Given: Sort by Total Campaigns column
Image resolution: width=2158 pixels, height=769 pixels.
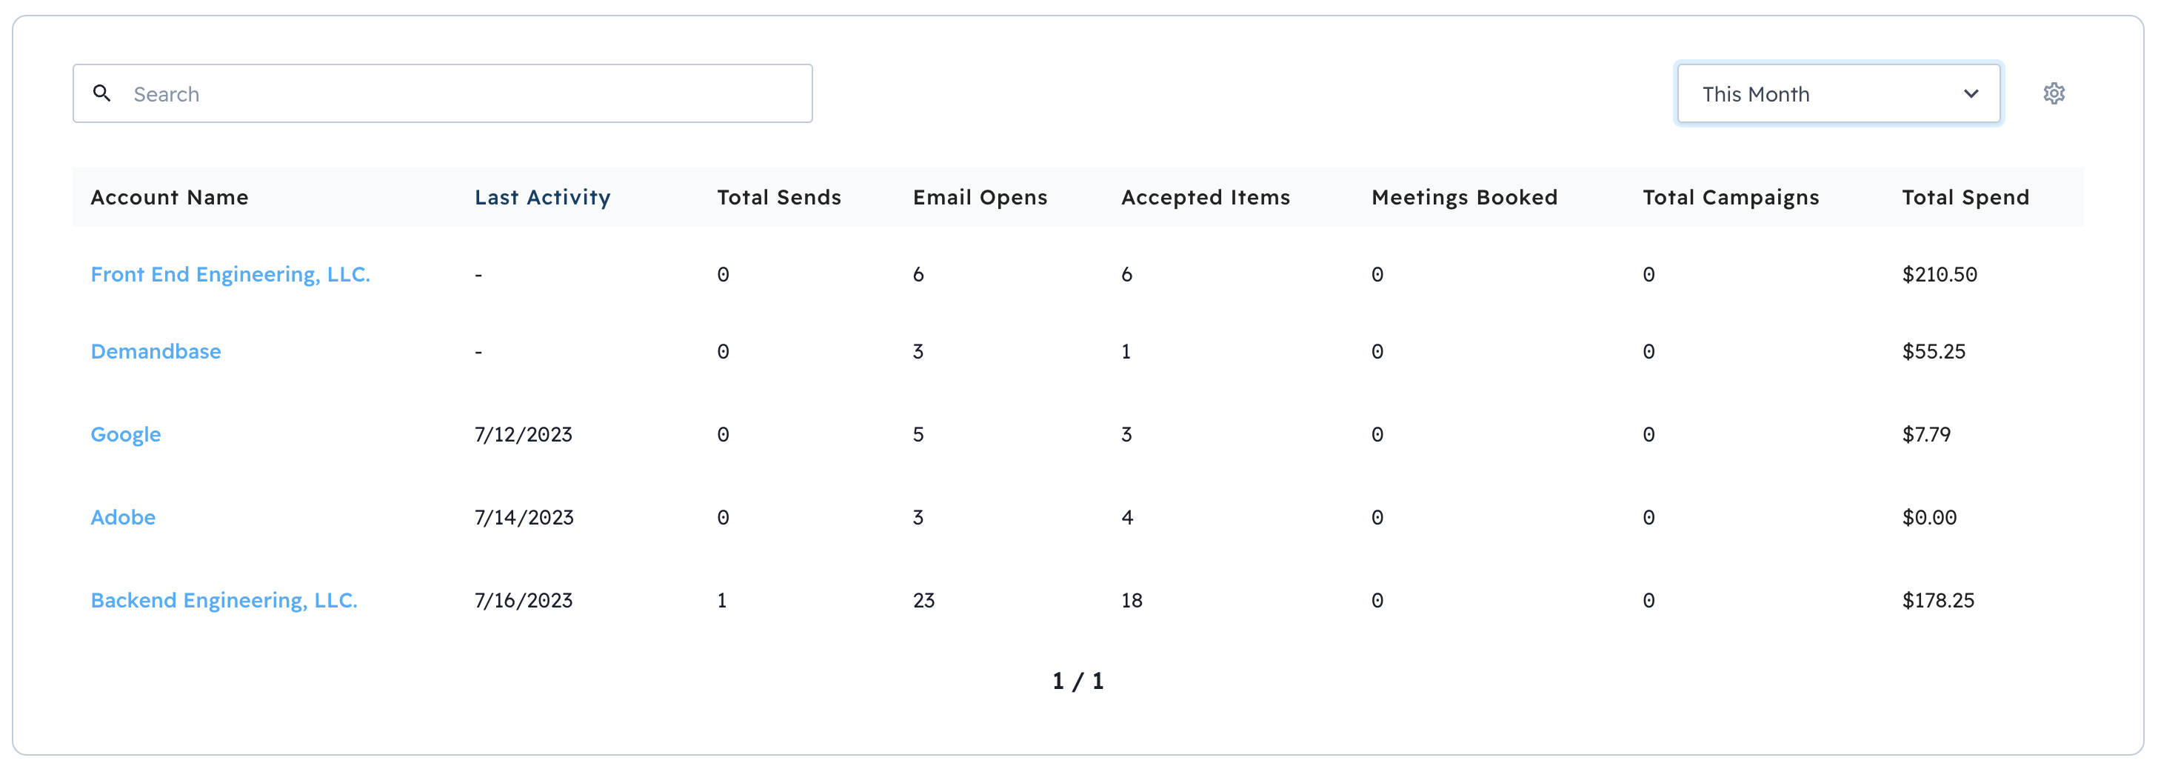Looking at the screenshot, I should (1730, 198).
